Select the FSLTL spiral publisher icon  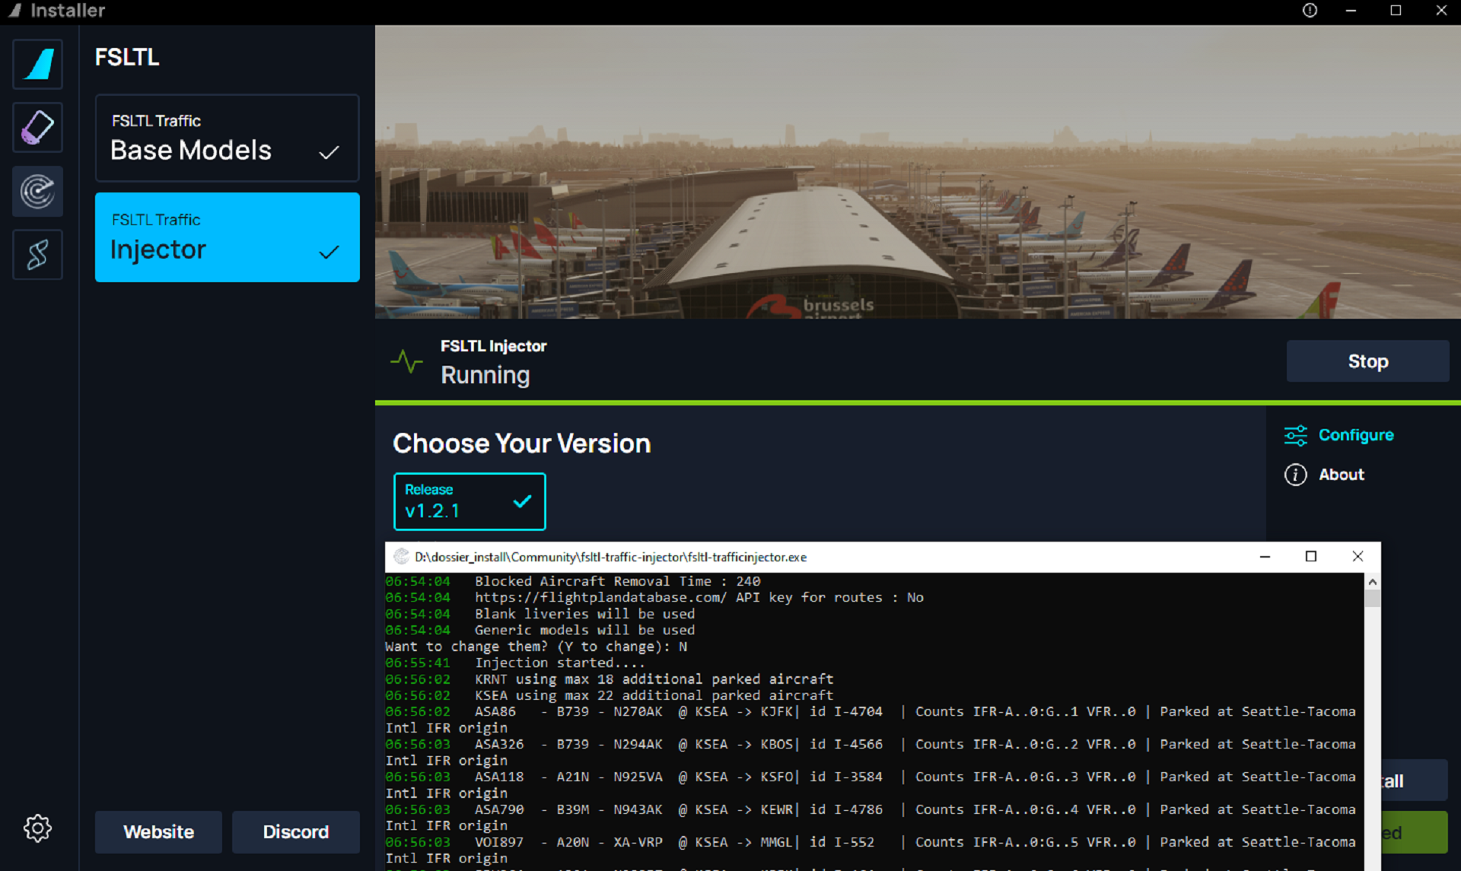point(37,191)
